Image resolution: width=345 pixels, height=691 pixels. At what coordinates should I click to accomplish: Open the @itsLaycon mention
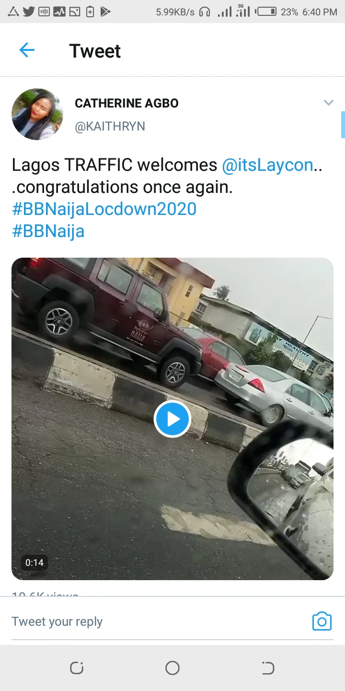tap(267, 165)
